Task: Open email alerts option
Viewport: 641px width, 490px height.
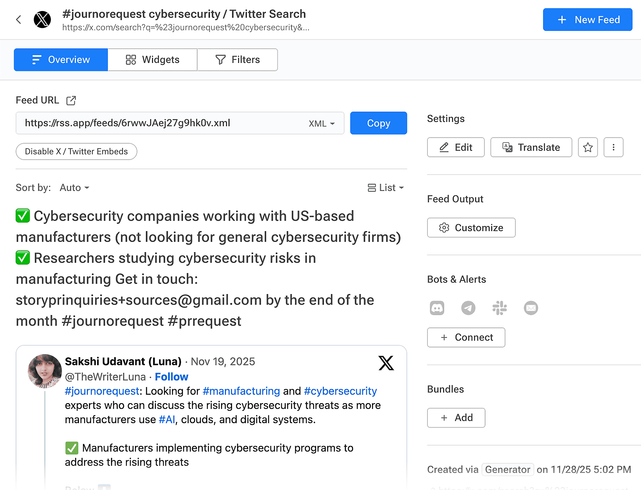Action: [530, 308]
